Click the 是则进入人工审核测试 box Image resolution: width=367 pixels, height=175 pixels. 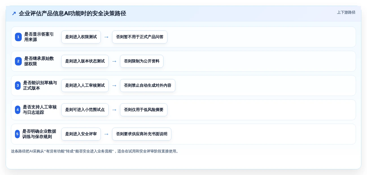click(x=85, y=86)
